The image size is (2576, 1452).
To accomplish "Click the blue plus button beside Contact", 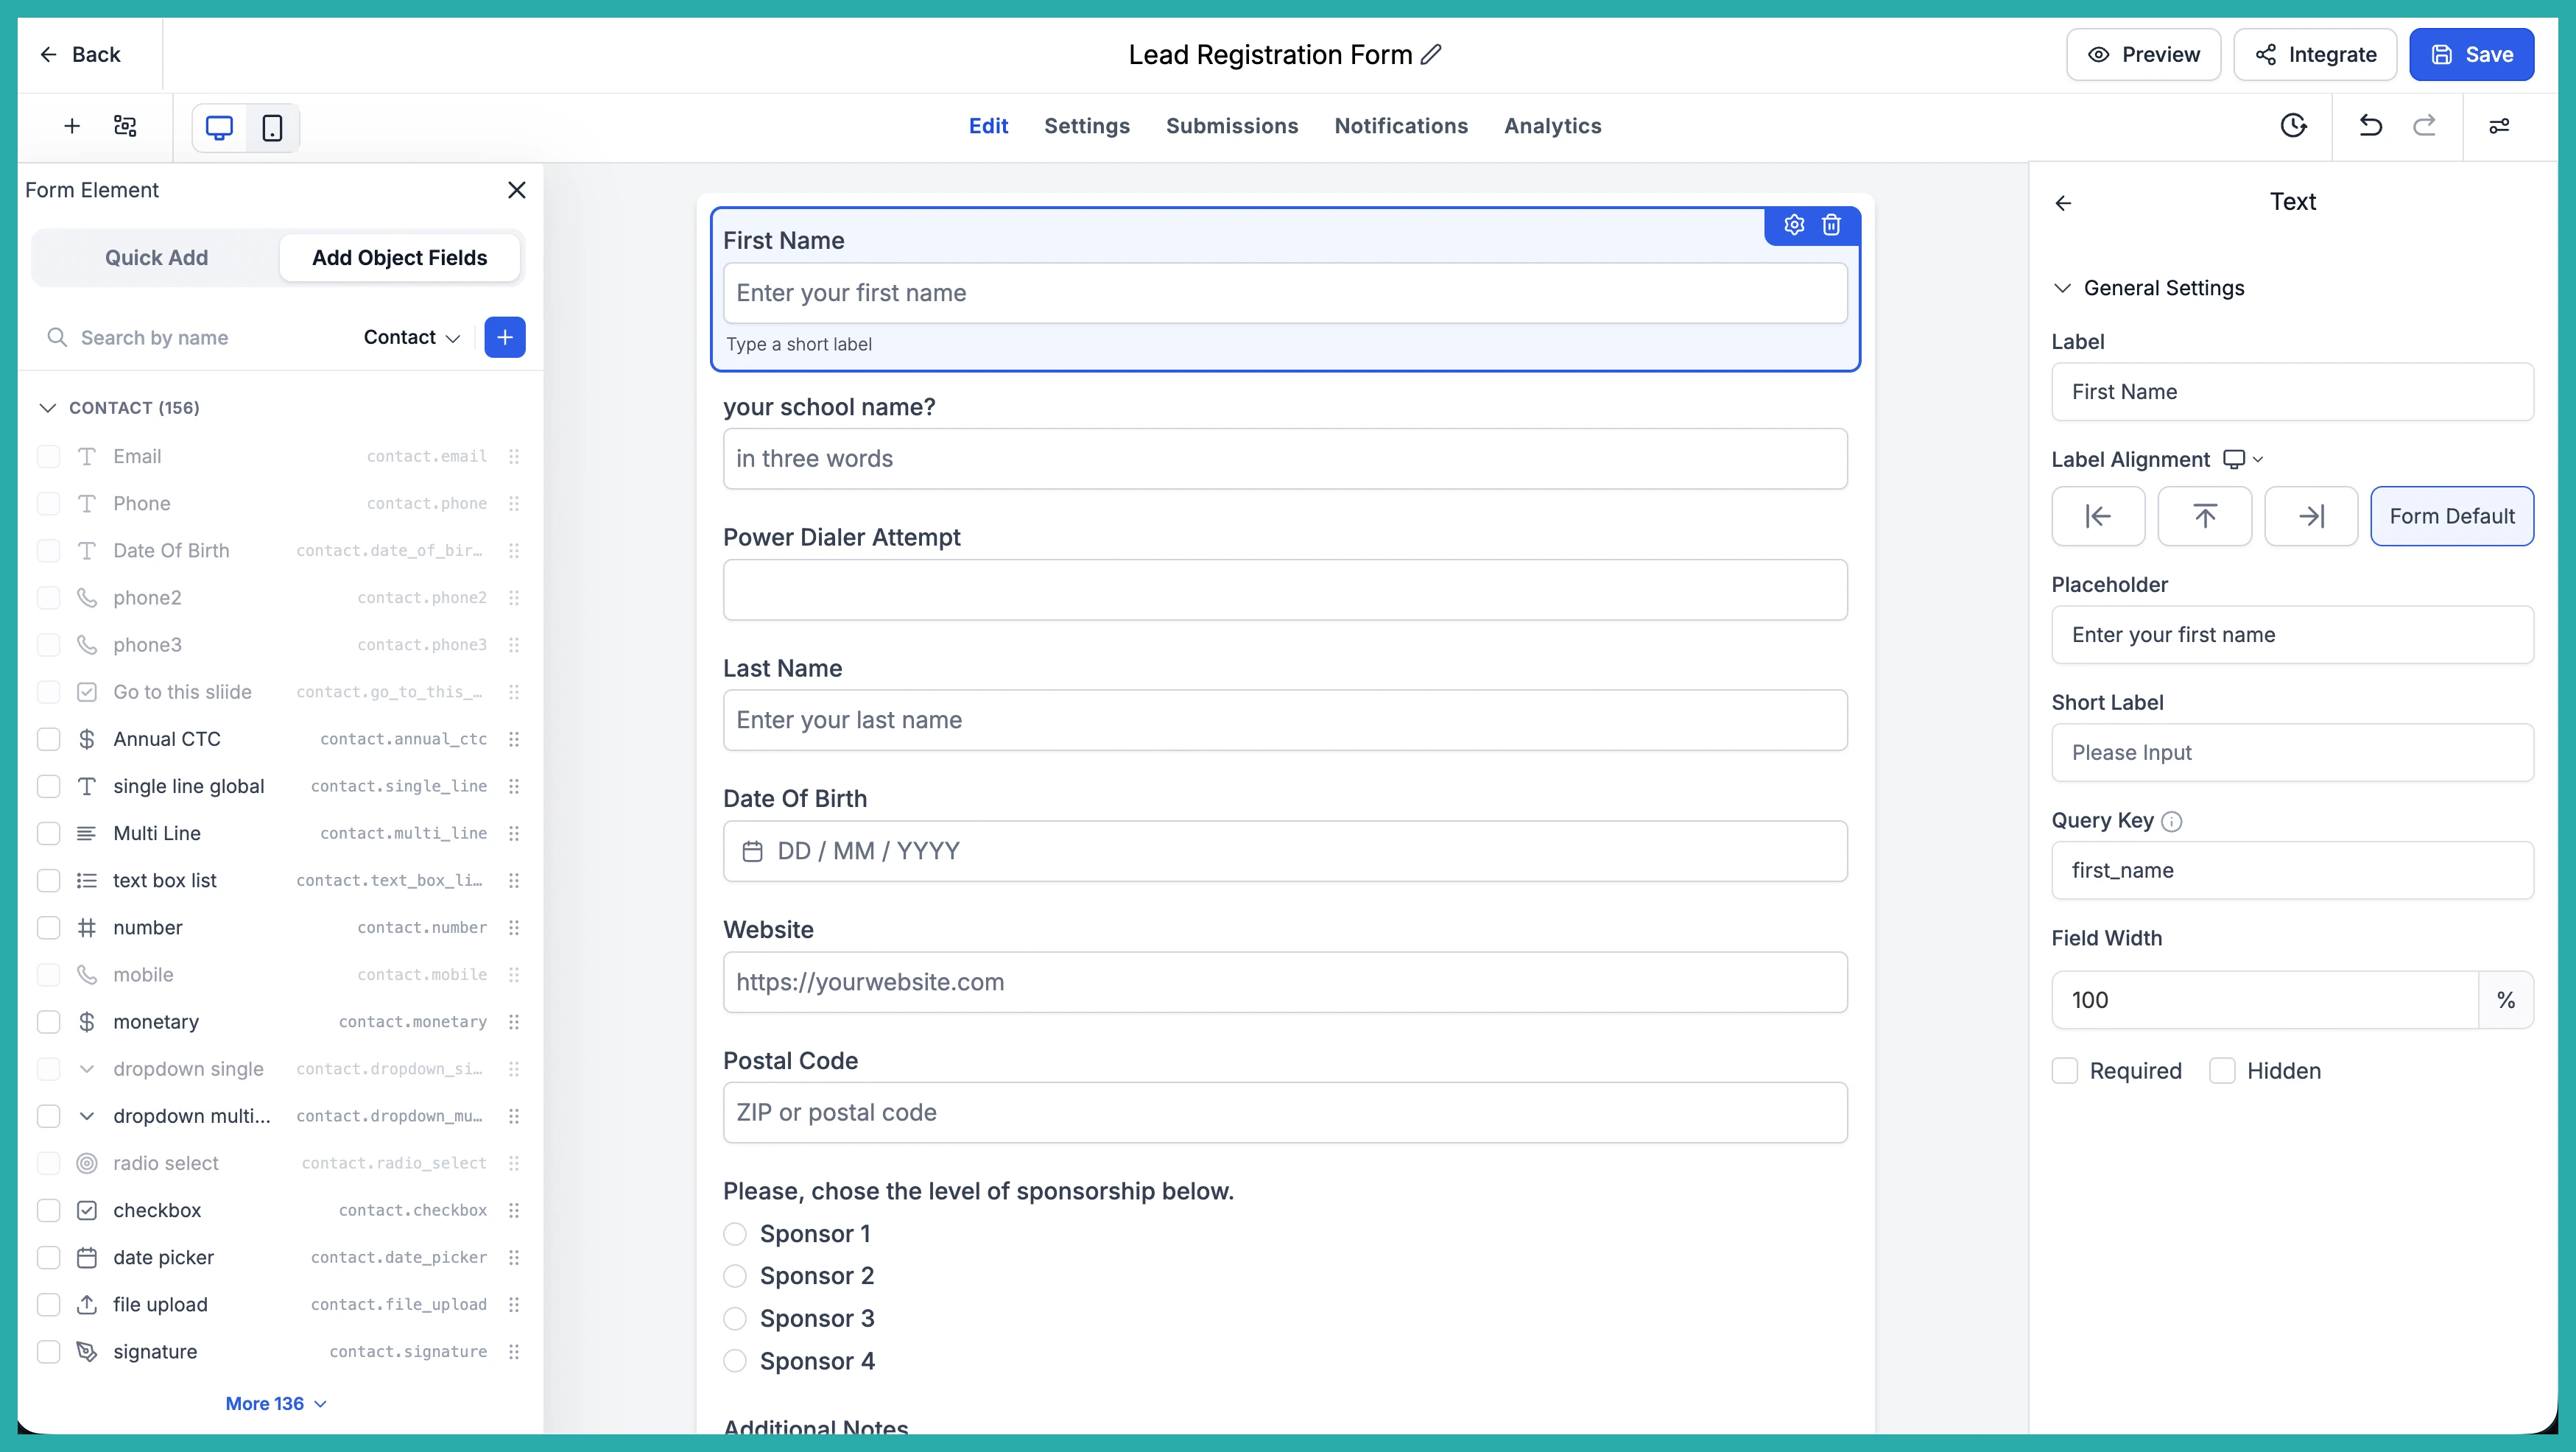I will [505, 337].
